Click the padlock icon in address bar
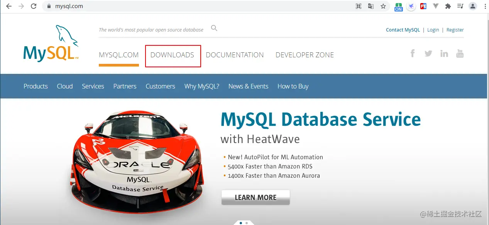Viewport: 489px width, 225px height. coord(49,6)
